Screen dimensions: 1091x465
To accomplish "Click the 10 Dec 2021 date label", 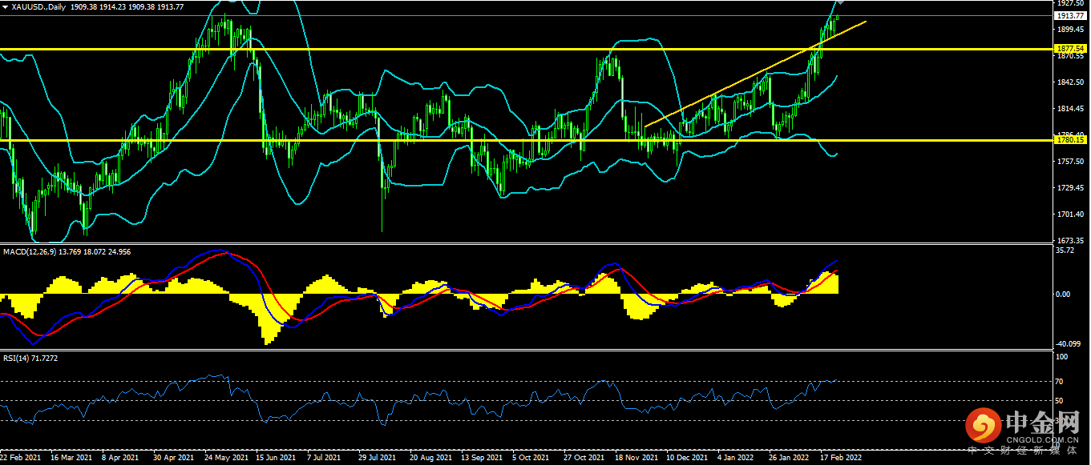I will pos(687,458).
